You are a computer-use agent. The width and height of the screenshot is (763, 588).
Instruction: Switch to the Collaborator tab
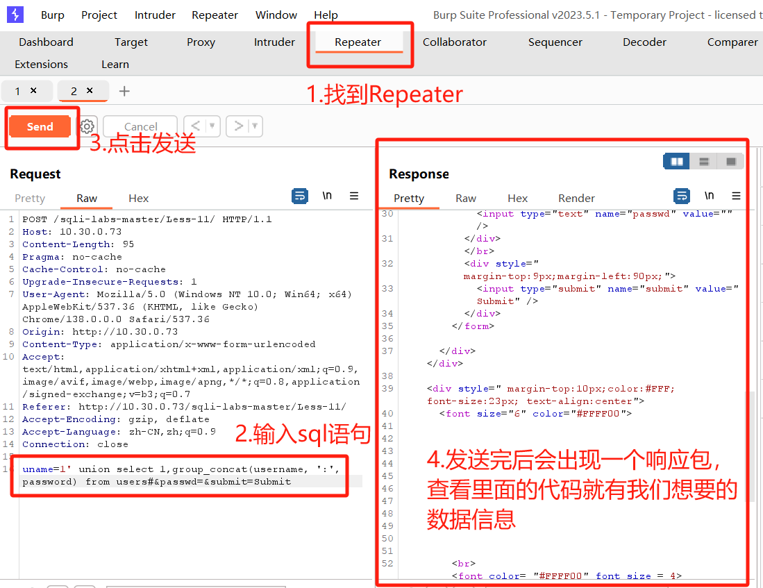pos(455,42)
